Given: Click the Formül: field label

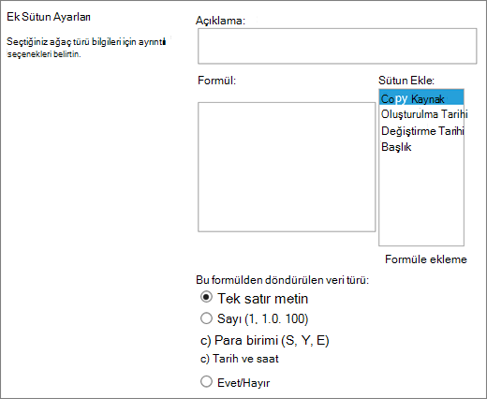Looking at the screenshot, I should [217, 81].
